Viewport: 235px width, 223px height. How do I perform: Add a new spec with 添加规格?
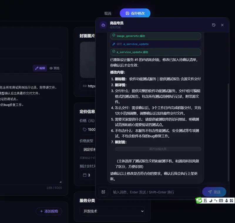[x=49, y=211]
